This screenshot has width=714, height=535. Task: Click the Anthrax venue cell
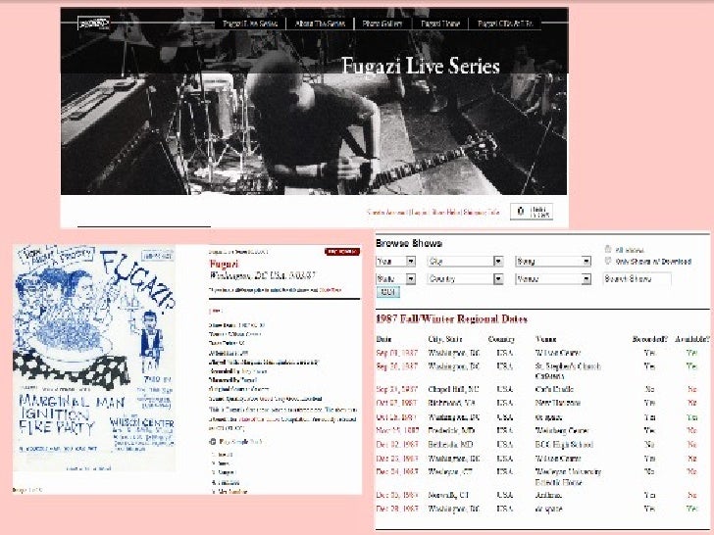548,495
